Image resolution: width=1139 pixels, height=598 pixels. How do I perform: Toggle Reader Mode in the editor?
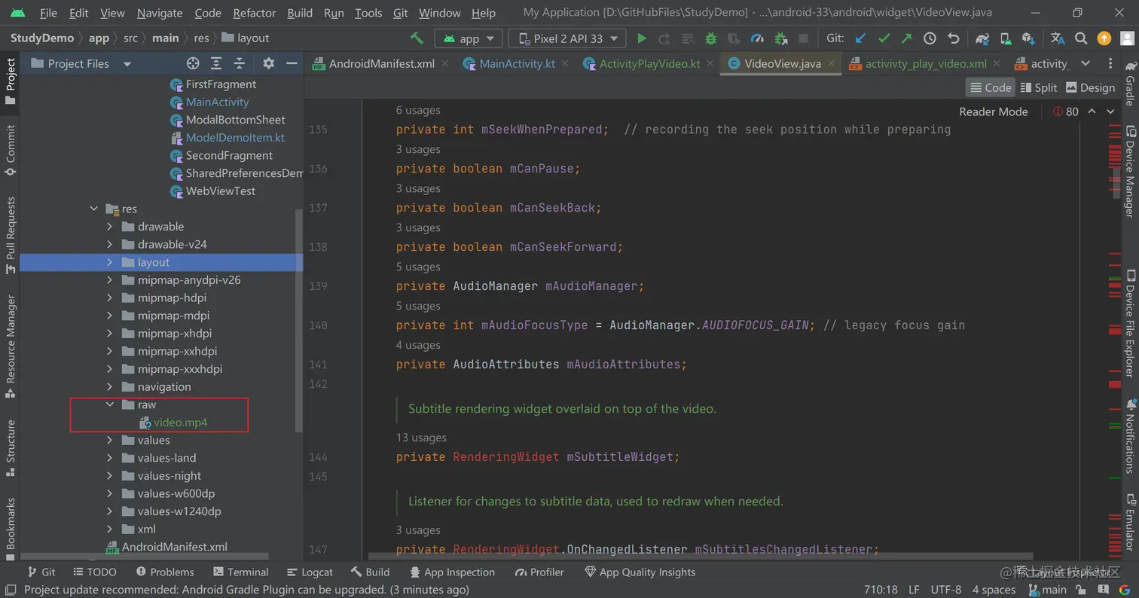point(993,111)
